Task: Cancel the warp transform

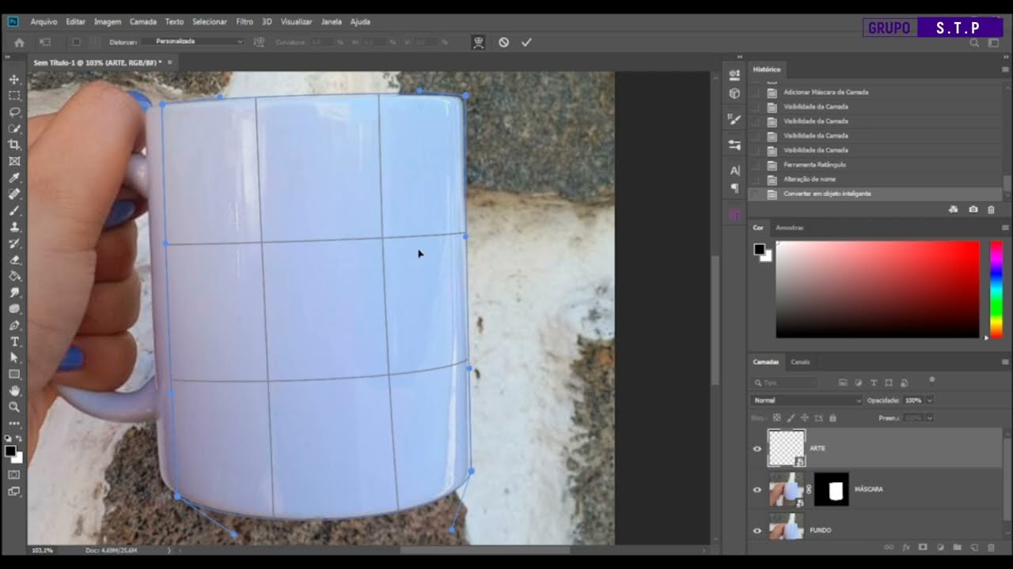Action: [503, 42]
